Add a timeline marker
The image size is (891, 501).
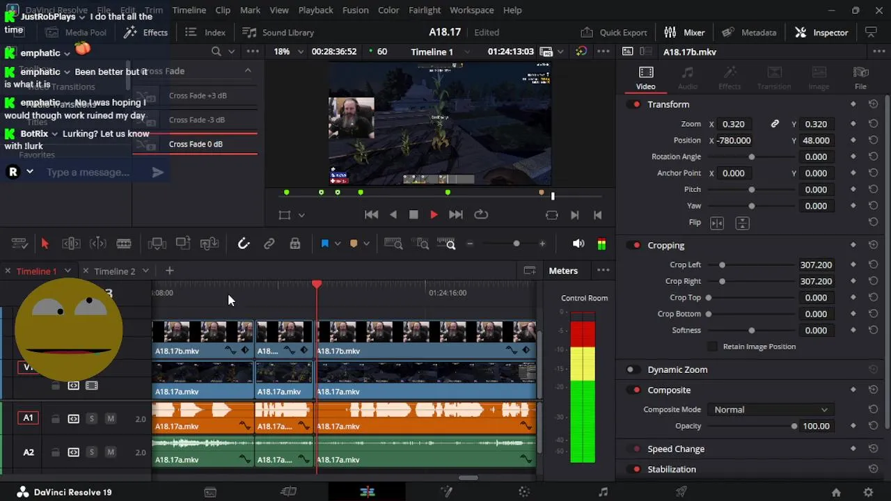click(354, 244)
